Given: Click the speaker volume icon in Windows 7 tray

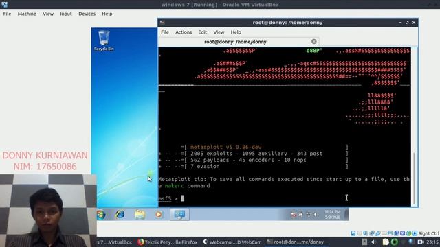Looking at the screenshot, I should [x=316, y=215].
